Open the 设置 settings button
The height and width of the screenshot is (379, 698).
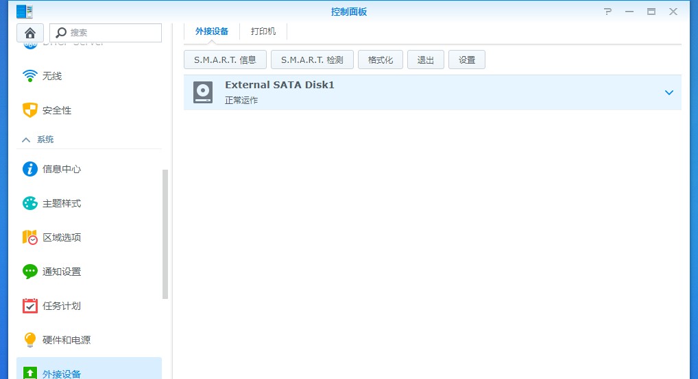[x=467, y=60]
